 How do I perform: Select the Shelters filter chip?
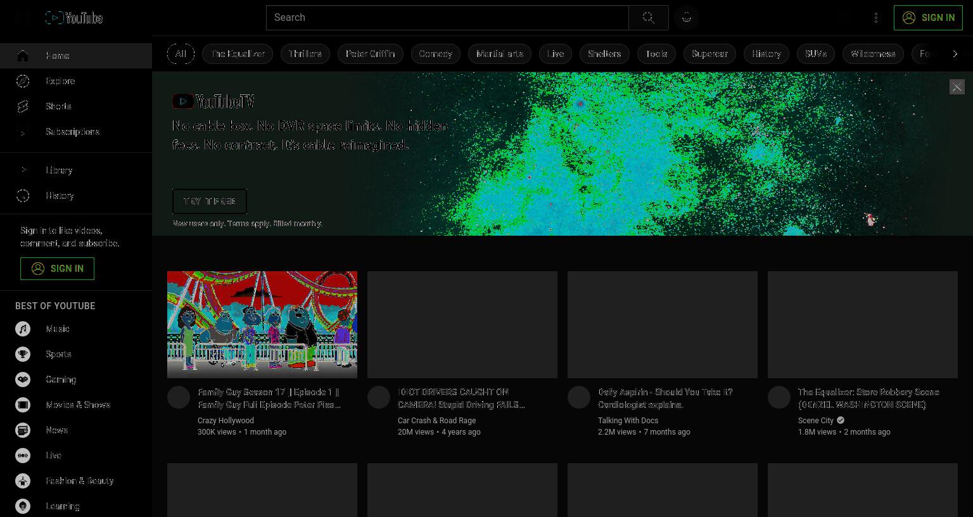604,54
